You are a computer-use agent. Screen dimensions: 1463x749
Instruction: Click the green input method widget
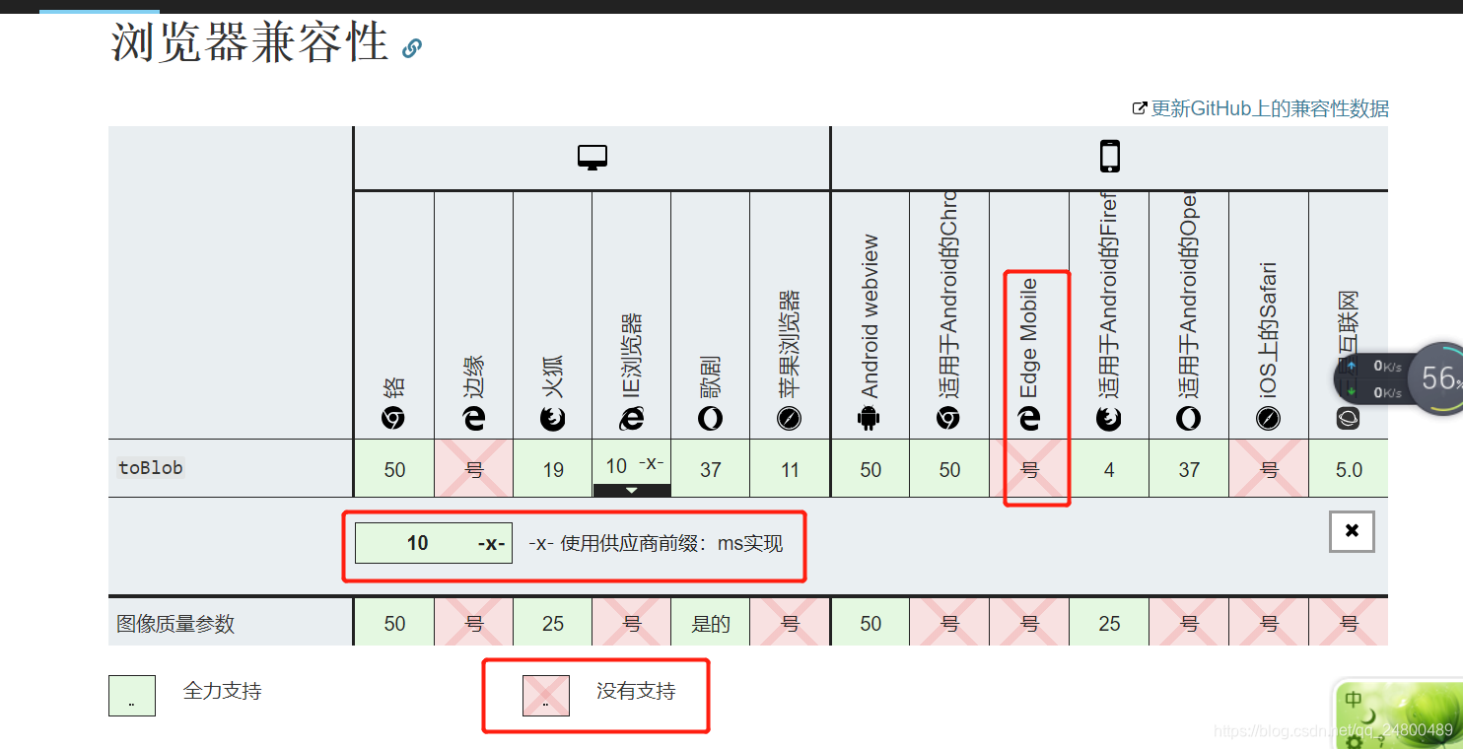(x=1397, y=714)
